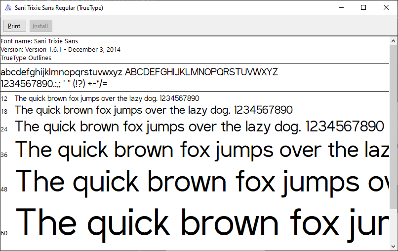Click the 'Font name: Sani Trixie Sans' line

40,41
